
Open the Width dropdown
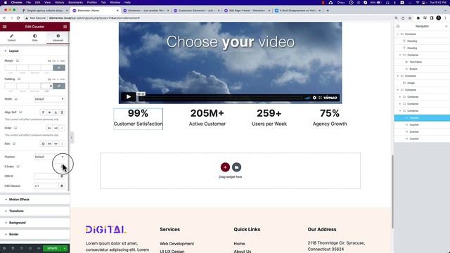(49, 99)
